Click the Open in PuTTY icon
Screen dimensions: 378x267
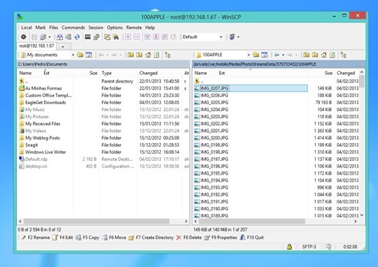click(x=97, y=37)
